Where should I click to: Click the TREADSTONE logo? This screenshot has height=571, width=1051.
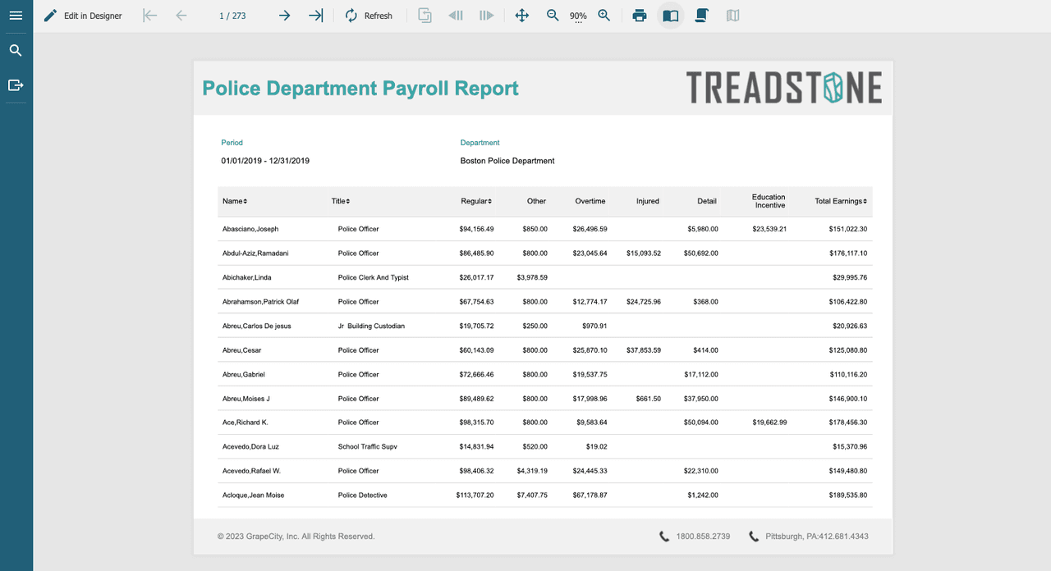[784, 88]
